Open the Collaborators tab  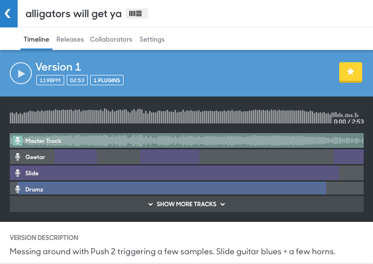pos(111,40)
